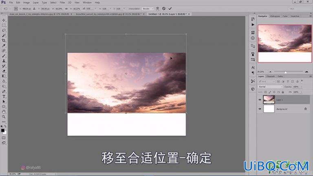Open the Window menu

(87, 2)
